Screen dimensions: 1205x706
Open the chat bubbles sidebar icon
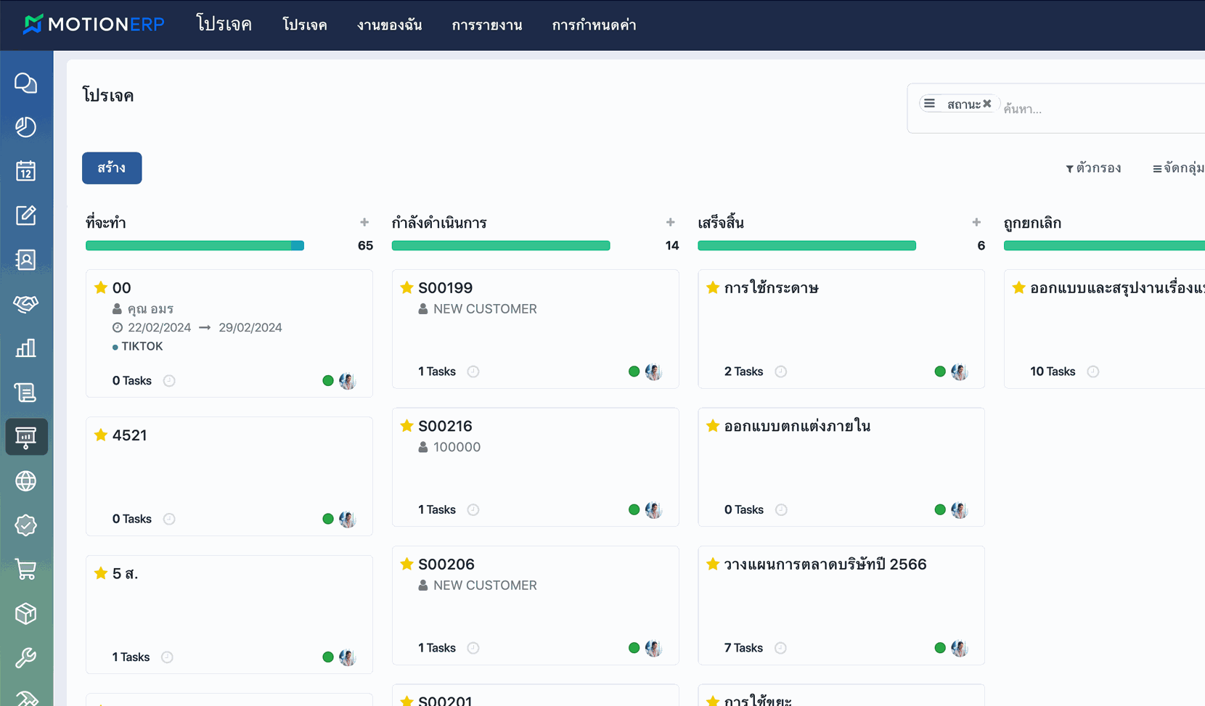(26, 83)
